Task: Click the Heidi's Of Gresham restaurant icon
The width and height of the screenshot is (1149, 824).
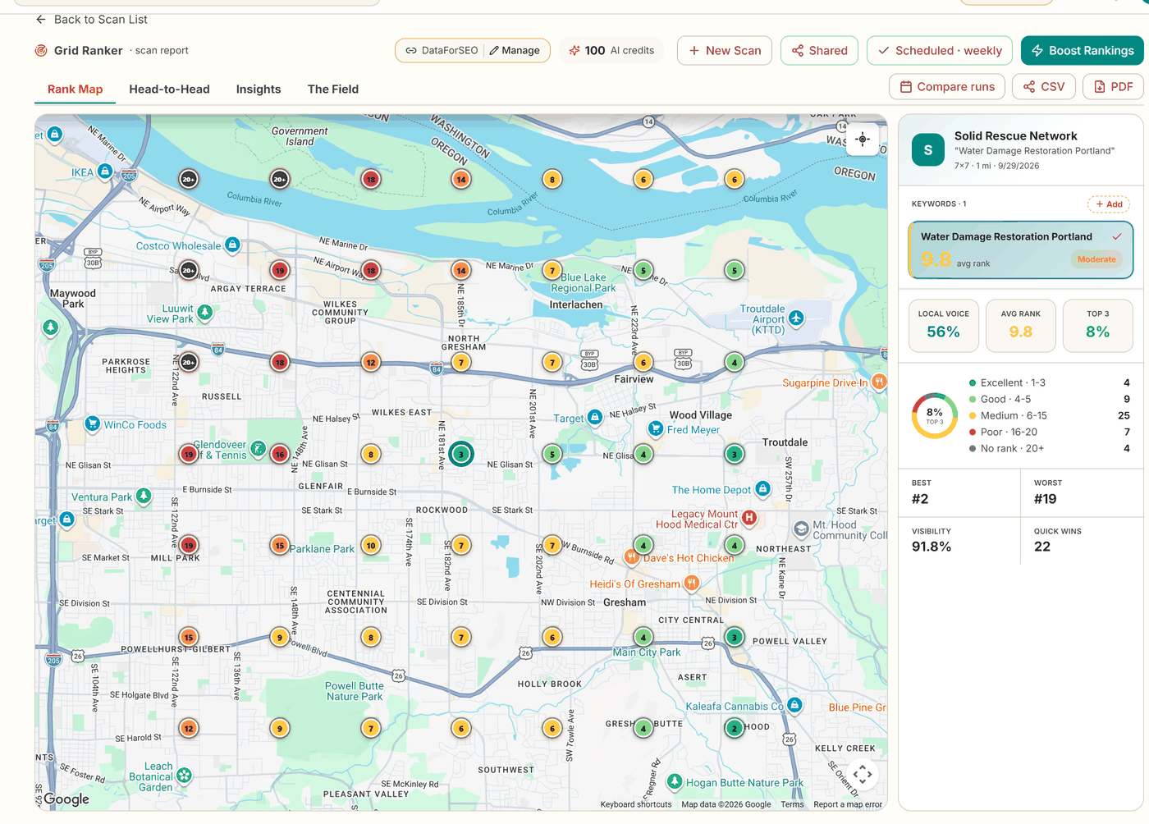Action: (692, 584)
